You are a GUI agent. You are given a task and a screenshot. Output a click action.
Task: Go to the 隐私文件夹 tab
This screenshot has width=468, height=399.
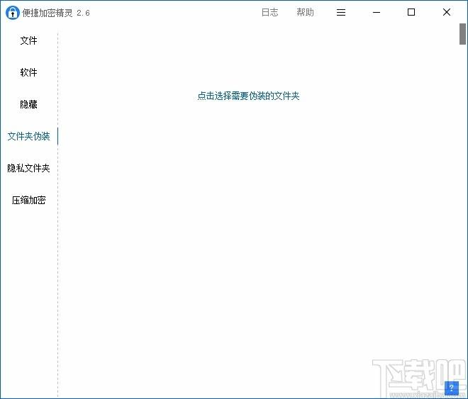tap(28, 168)
